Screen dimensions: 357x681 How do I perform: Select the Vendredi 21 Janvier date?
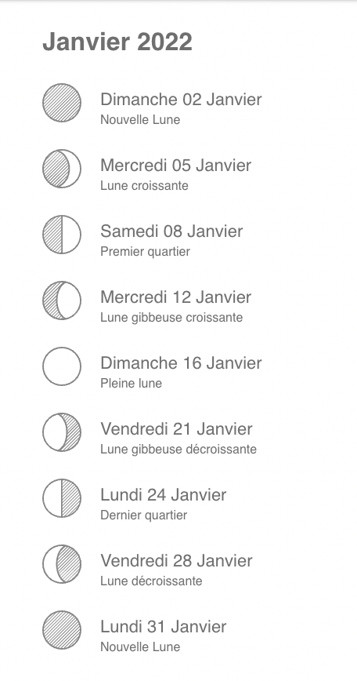pyautogui.click(x=176, y=429)
